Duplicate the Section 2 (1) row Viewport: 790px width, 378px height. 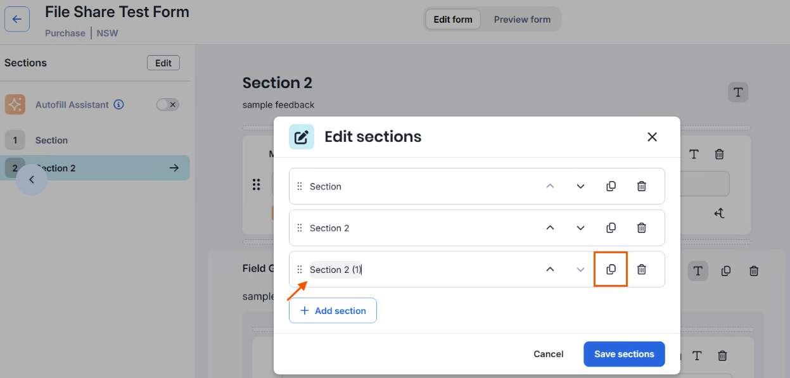click(611, 269)
